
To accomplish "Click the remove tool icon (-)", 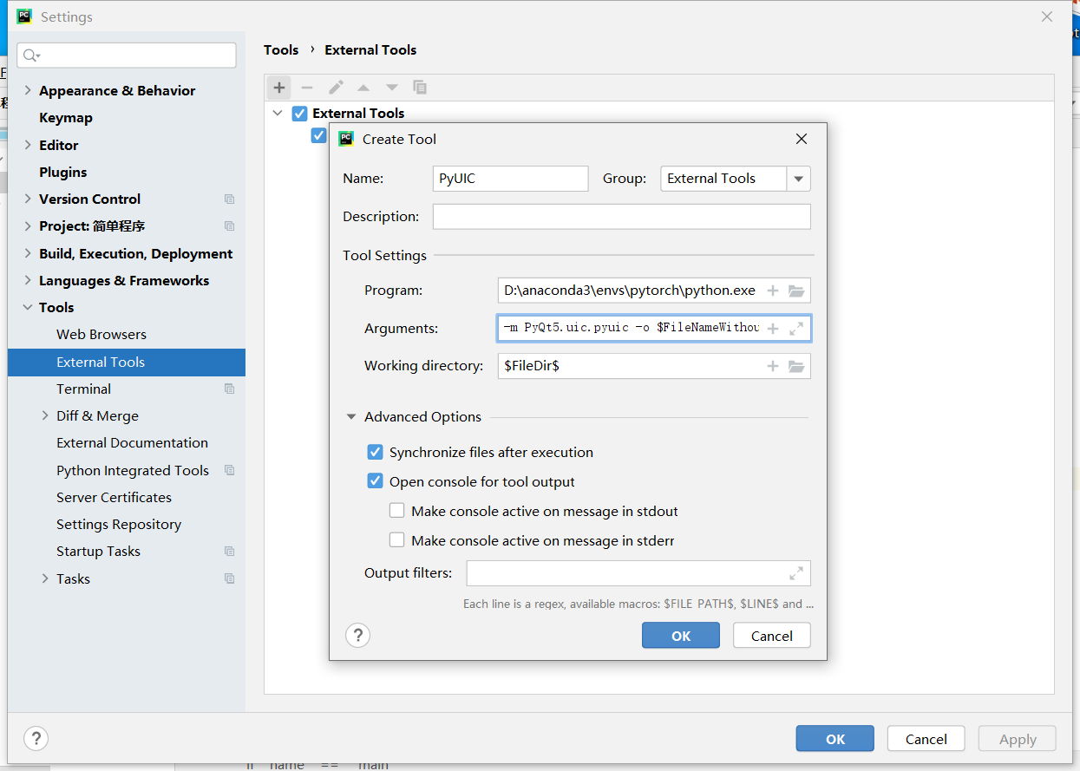I will coord(307,87).
